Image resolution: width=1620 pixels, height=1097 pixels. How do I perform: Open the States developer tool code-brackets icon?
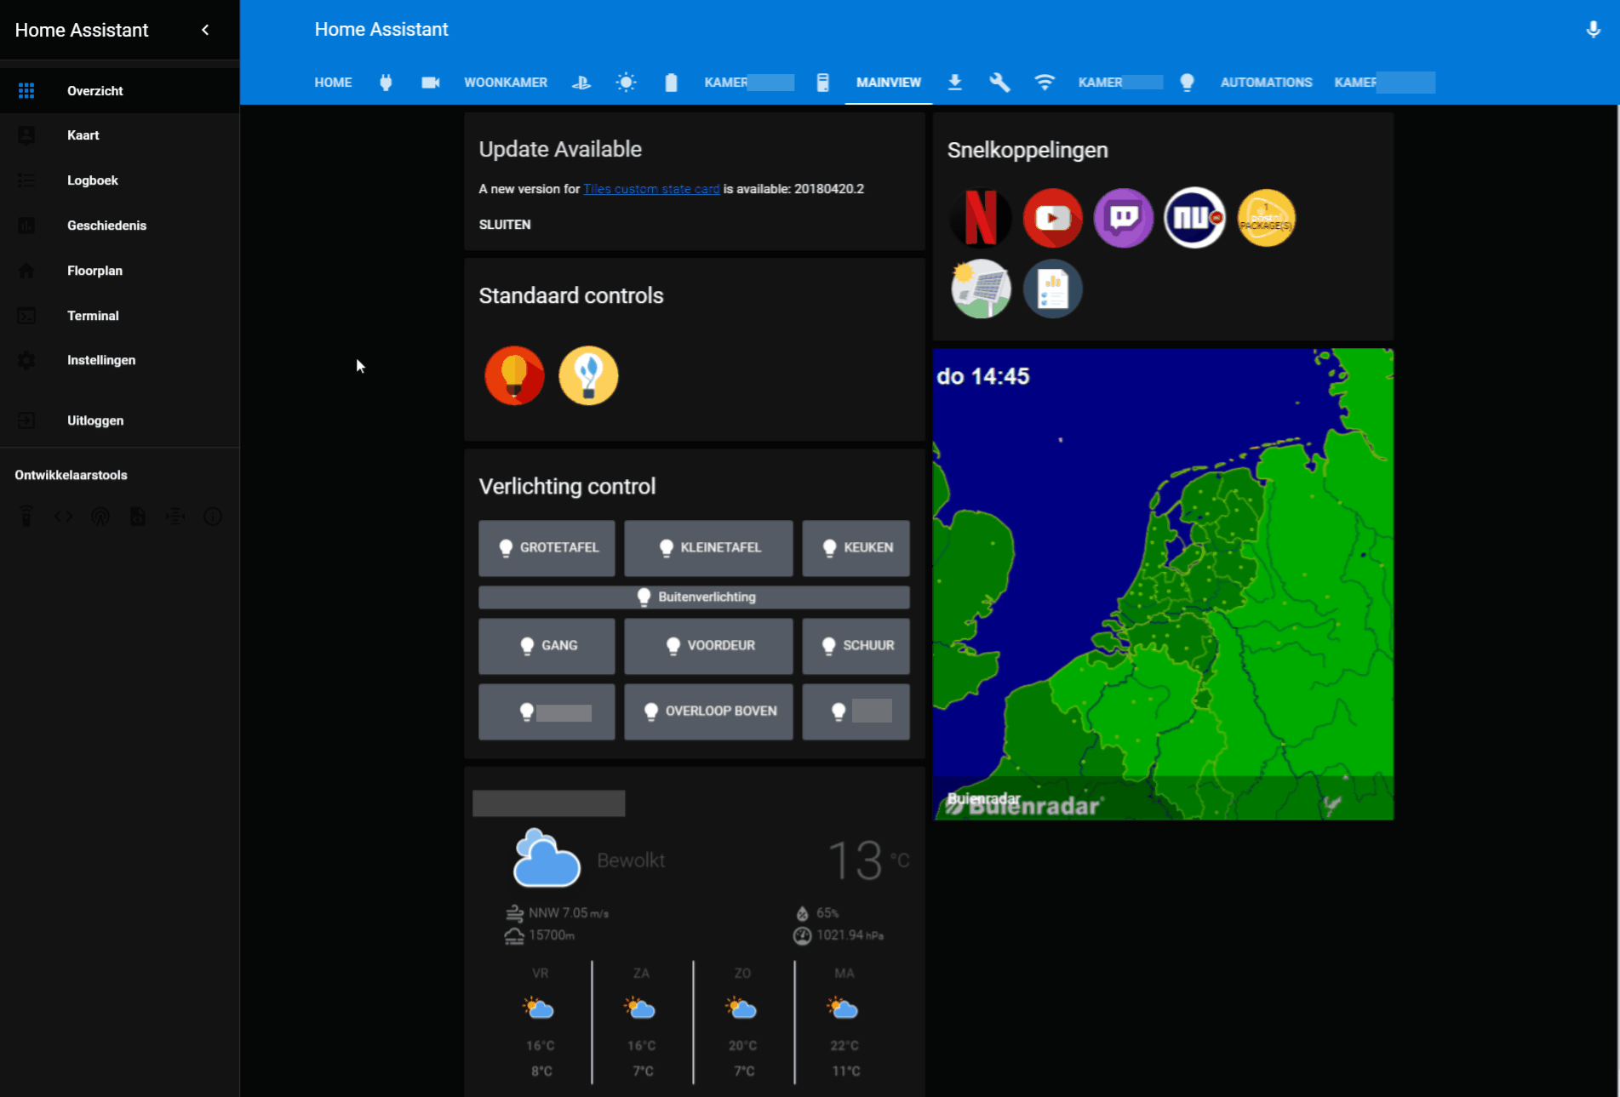[x=64, y=517]
